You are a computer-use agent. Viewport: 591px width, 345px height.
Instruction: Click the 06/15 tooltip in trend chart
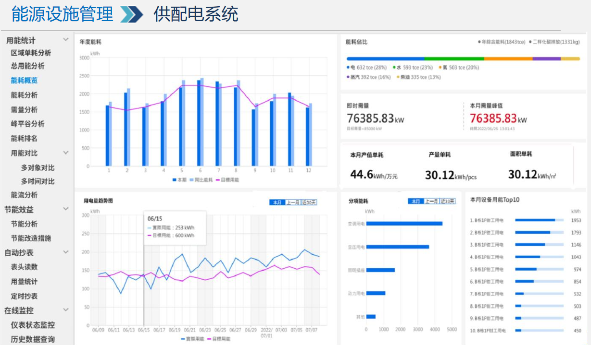pyautogui.click(x=175, y=227)
